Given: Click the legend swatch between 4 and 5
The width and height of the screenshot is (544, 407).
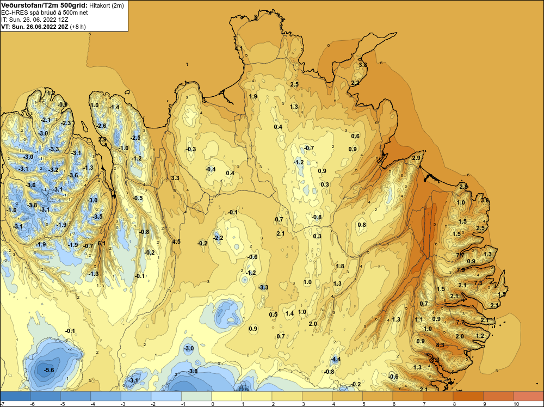Looking at the screenshot, I should tap(347, 396).
